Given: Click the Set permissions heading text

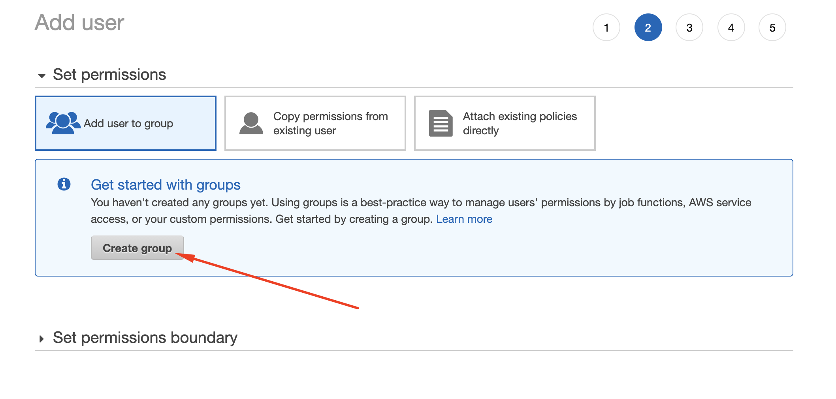Looking at the screenshot, I should (109, 75).
